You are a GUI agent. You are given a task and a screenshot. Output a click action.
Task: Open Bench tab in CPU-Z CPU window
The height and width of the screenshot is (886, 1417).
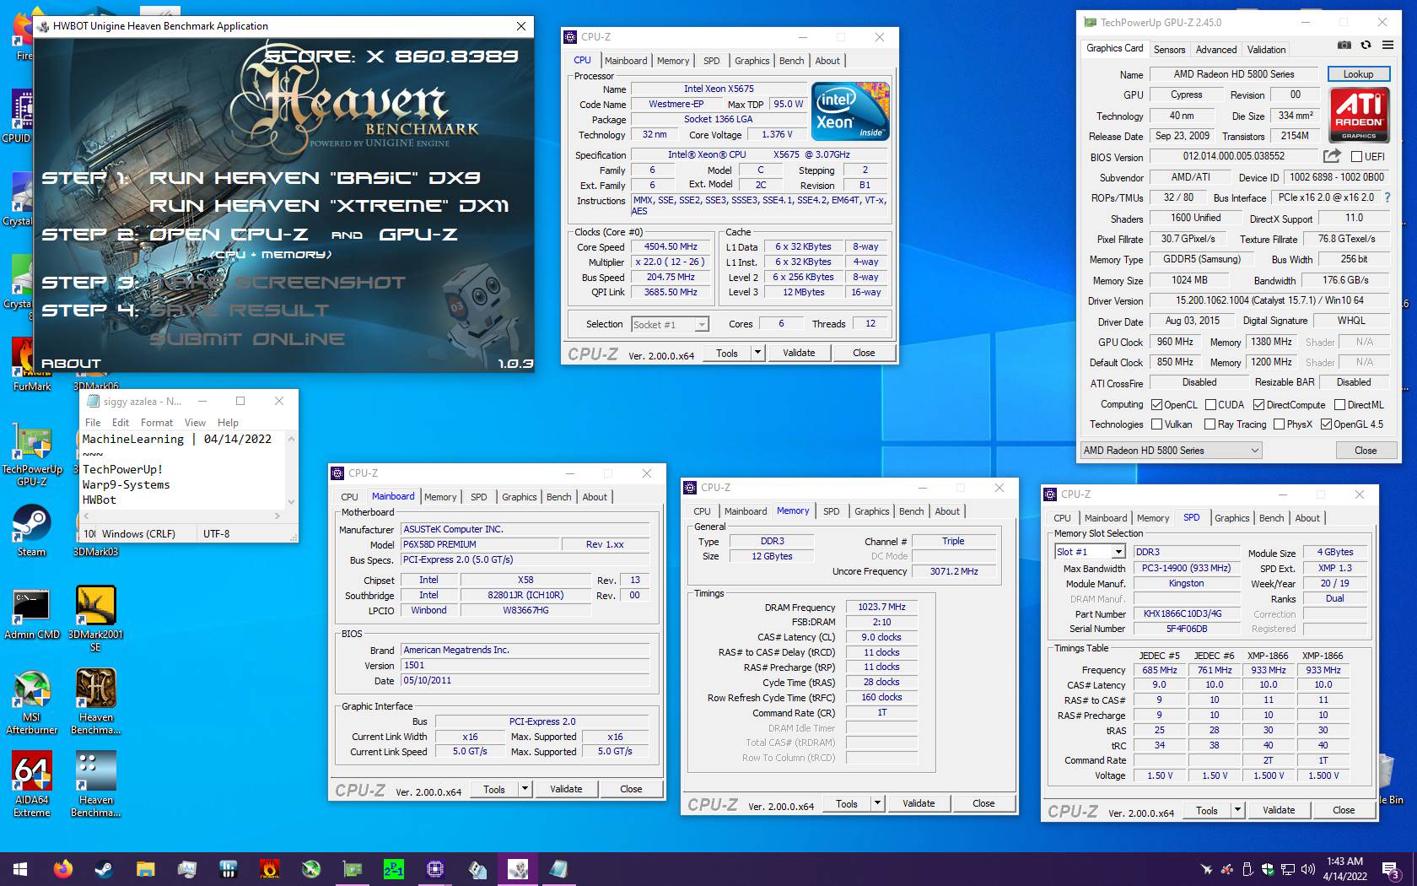point(791,61)
